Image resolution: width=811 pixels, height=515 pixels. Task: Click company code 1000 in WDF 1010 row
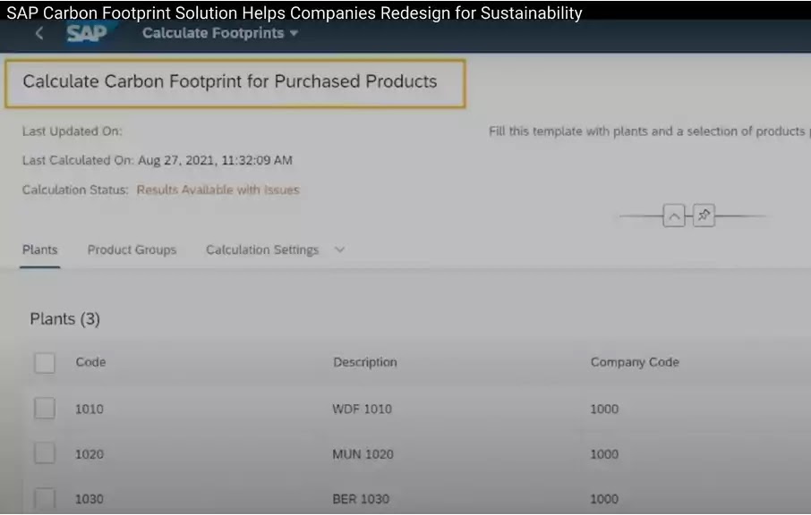click(604, 409)
